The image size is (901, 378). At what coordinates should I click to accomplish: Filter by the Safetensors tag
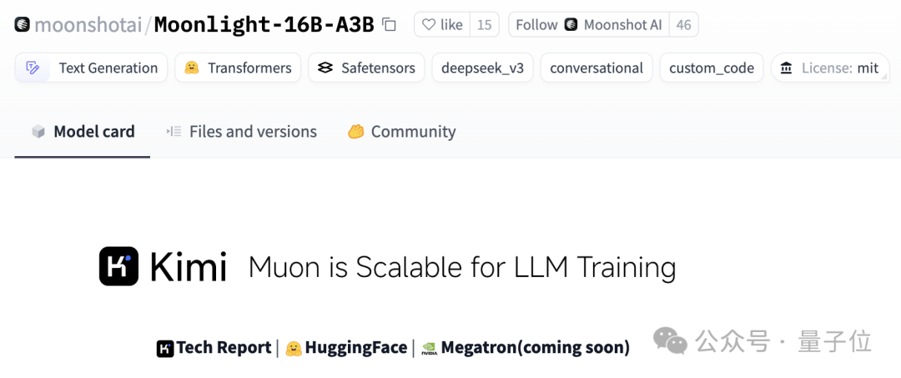[x=366, y=68]
